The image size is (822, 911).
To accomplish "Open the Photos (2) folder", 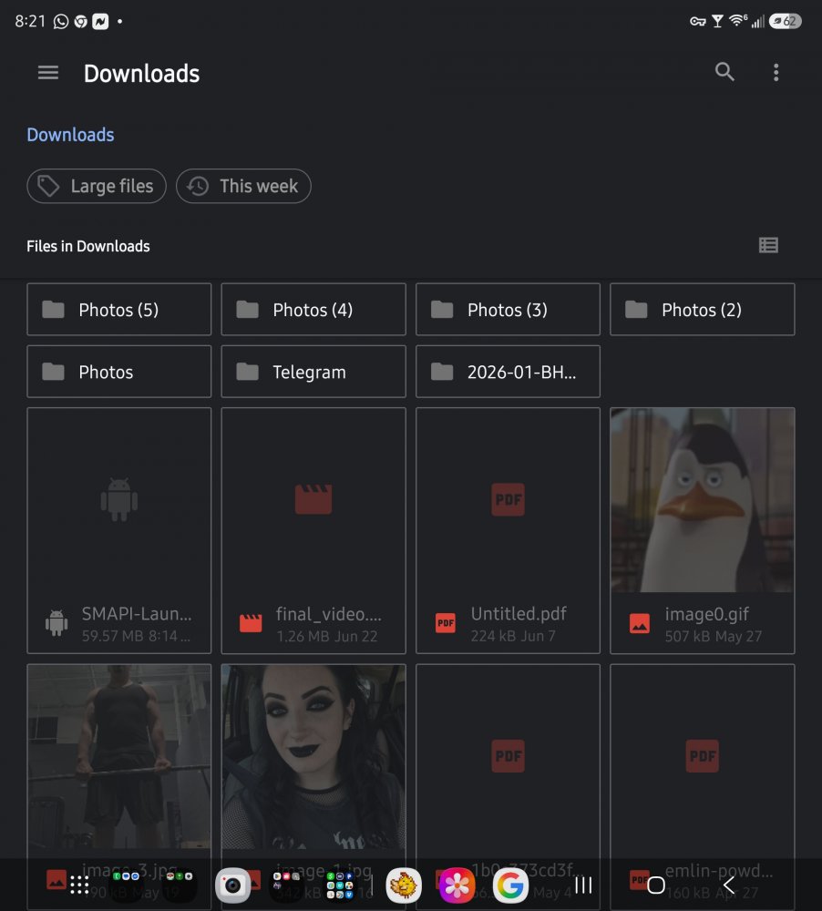I will point(703,309).
